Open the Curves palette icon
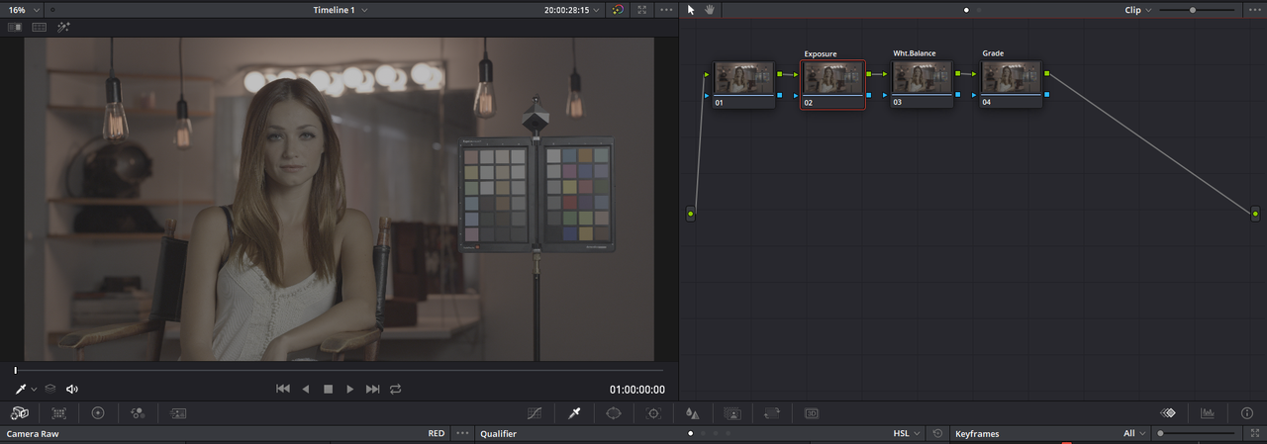Image resolution: width=1267 pixels, height=444 pixels. point(536,412)
